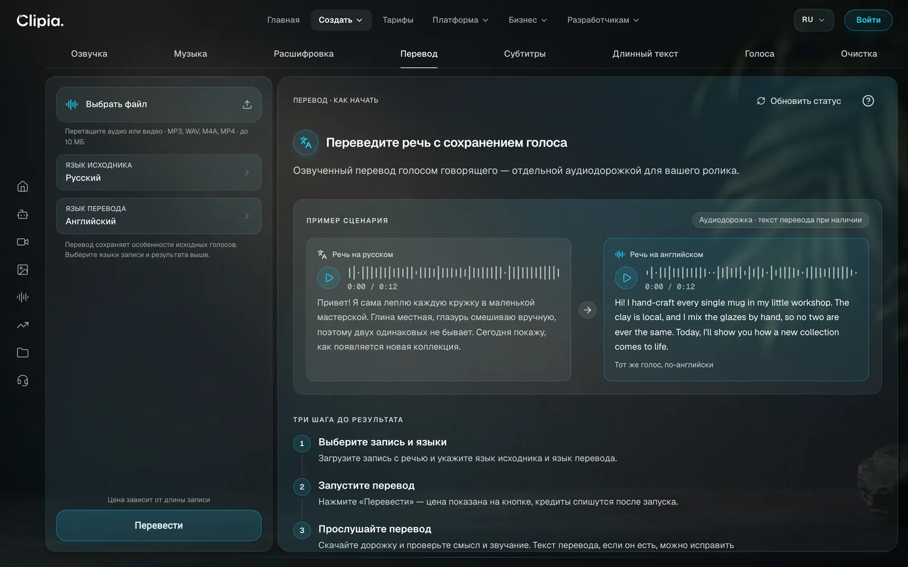Play the Речь на русском sample
This screenshot has width=908, height=567.
click(329, 278)
